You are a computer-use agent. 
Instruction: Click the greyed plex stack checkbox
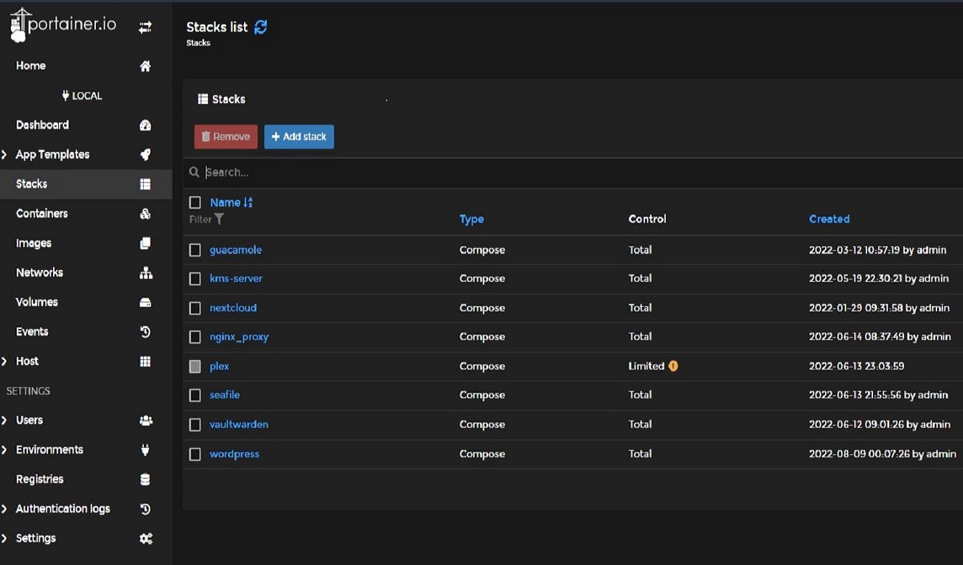click(x=195, y=366)
